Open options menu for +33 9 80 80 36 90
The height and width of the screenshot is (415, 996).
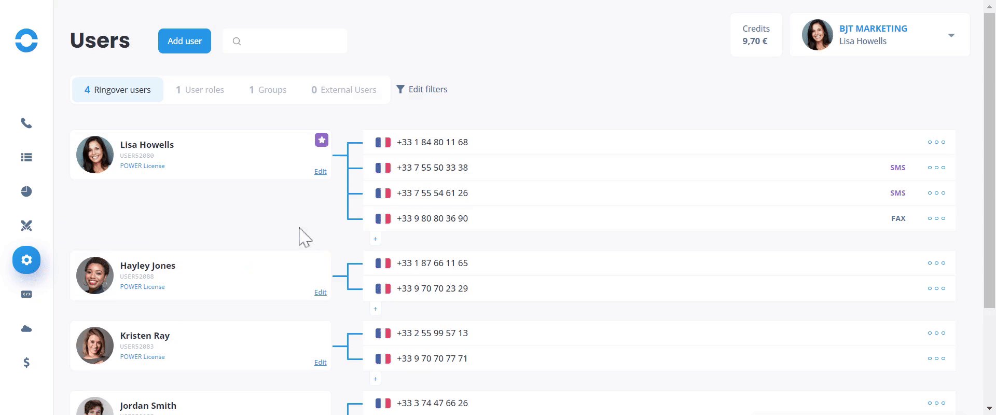[x=936, y=218]
